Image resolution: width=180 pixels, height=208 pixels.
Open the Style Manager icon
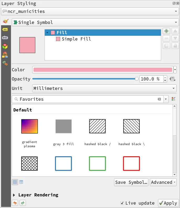(x=173, y=99)
